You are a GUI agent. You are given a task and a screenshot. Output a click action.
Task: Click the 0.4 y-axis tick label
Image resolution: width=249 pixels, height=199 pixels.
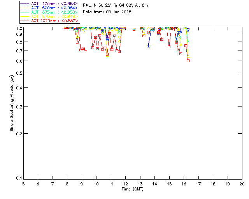(x=19, y=88)
